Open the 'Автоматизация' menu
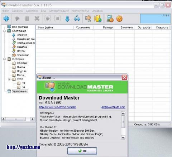172x157 pixels. click(58, 11)
